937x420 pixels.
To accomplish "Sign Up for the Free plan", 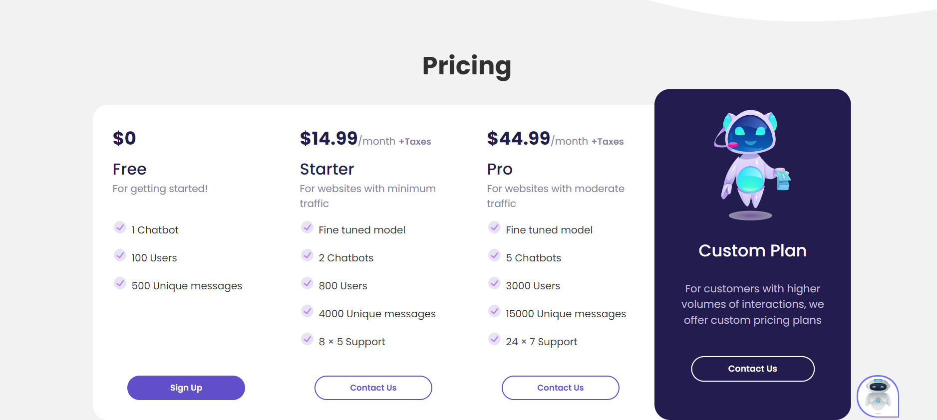I will (x=186, y=388).
